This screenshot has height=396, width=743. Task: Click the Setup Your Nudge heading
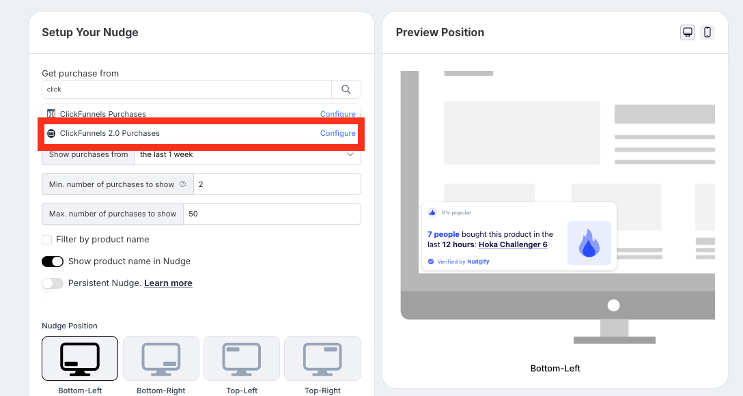[x=90, y=32]
